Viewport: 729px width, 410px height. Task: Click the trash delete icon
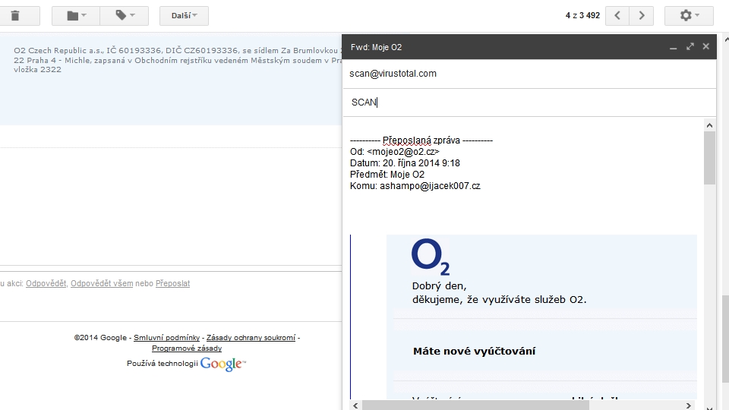[15, 15]
